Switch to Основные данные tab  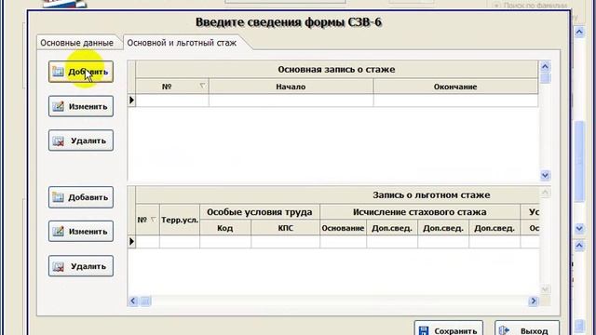(76, 43)
